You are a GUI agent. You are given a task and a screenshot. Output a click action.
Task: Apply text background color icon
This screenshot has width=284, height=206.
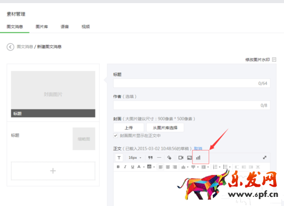149,166
